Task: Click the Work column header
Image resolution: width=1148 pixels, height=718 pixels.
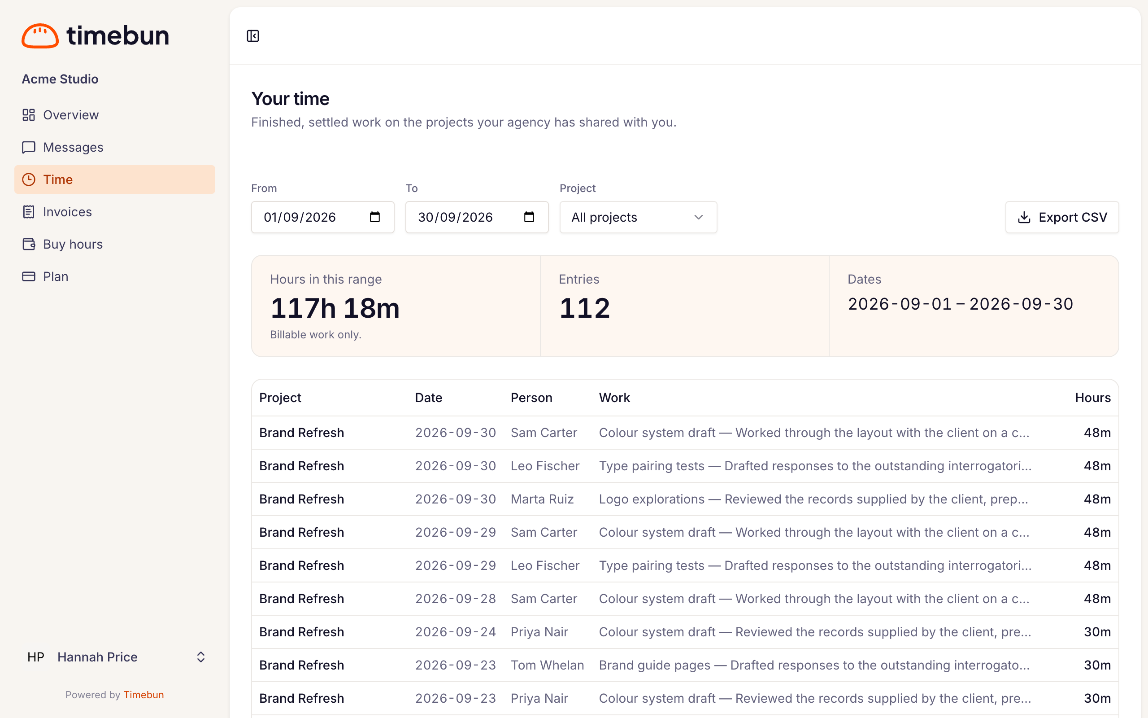Action: (x=614, y=398)
